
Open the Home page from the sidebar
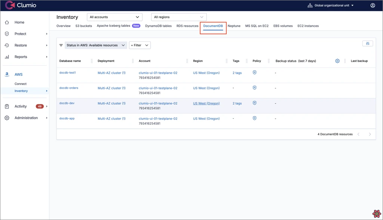[19, 22]
